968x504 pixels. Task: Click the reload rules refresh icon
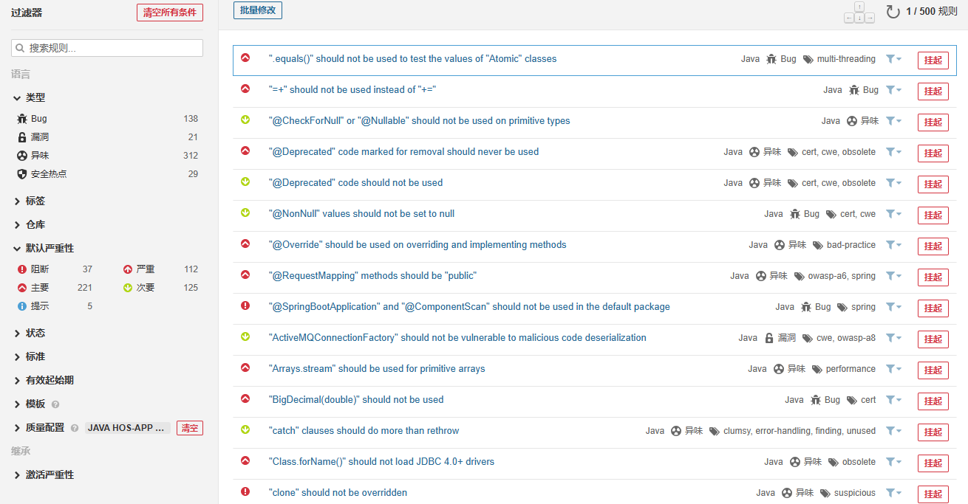pos(893,12)
